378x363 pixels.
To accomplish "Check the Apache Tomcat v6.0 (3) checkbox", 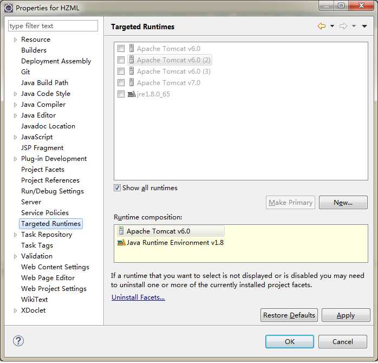I will coord(121,71).
